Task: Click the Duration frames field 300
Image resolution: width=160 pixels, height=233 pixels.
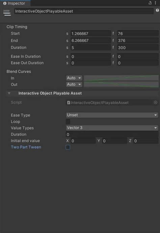Action: (138, 48)
